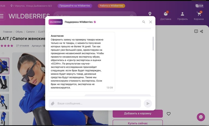Select the first product thumbnail
This screenshot has width=209, height=126.
[4, 66]
